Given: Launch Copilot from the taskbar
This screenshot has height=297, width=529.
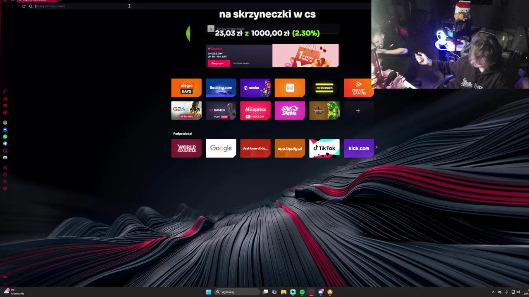Looking at the screenshot, I should 274,292.
